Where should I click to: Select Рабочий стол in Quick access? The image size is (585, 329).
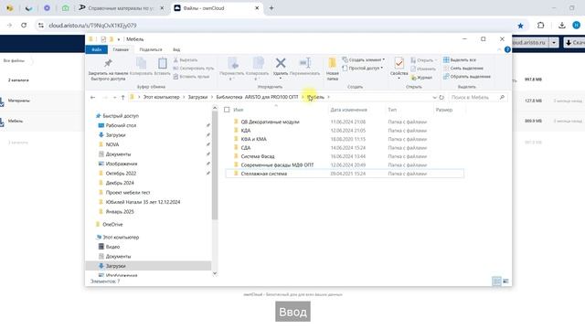[x=121, y=125]
